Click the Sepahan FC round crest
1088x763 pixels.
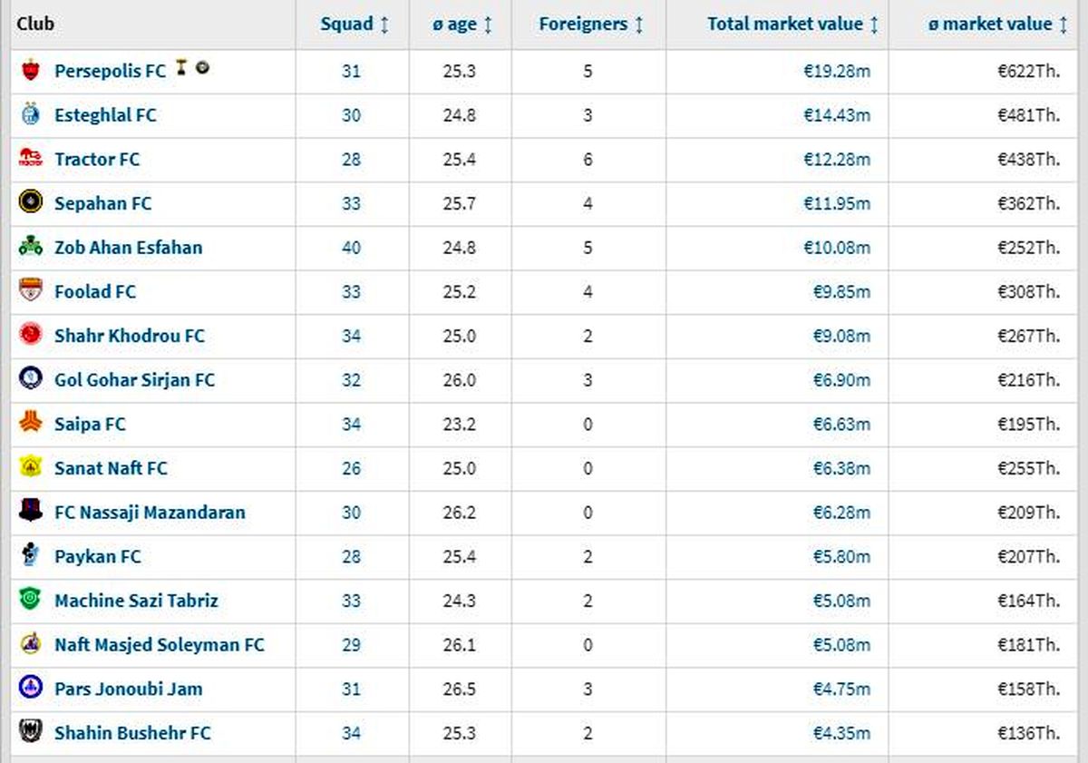click(30, 201)
